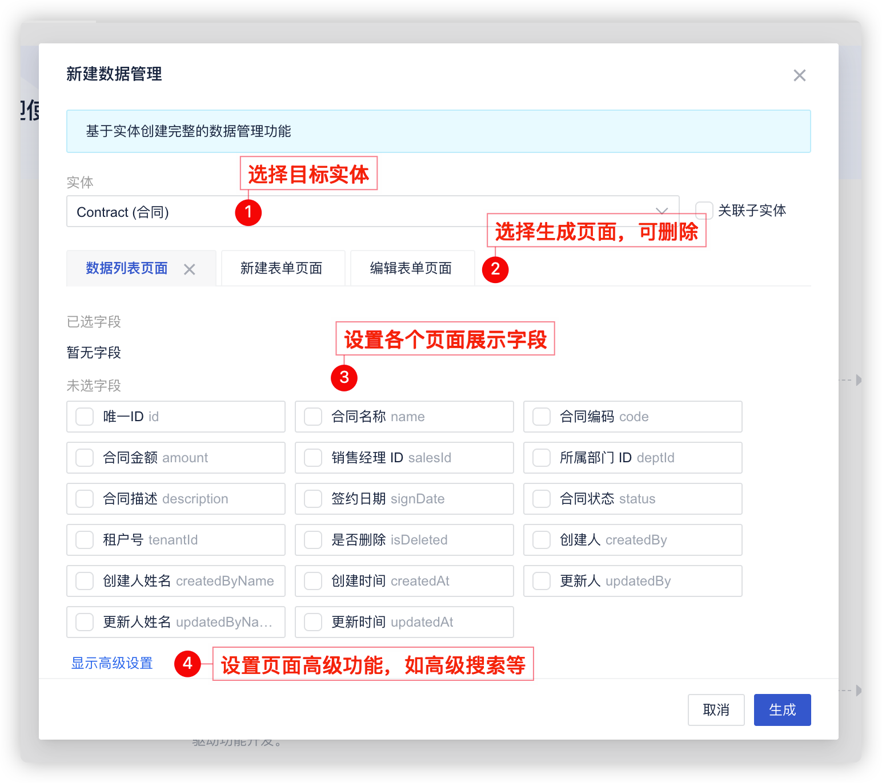The image size is (882, 783).
Task: Enable the 关联子实体 checkbox
Action: [x=704, y=211]
